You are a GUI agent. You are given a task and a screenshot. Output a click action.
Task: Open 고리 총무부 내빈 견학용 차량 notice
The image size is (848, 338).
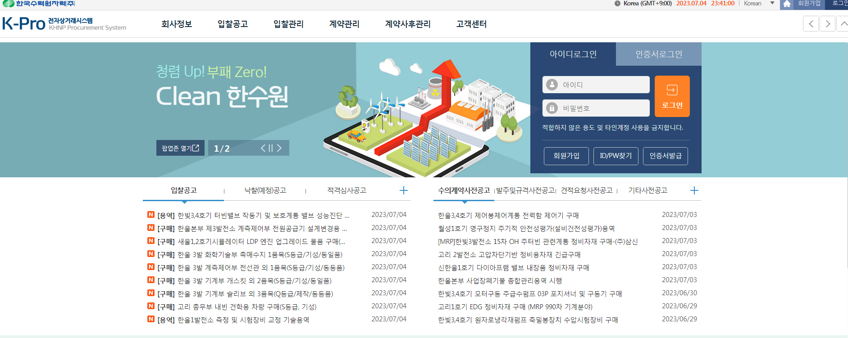[237, 307]
